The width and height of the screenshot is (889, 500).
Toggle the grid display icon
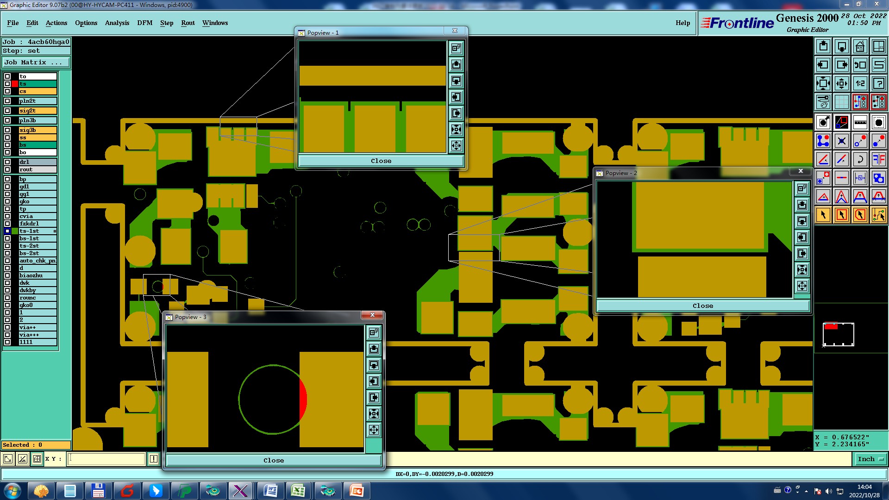pos(841,102)
